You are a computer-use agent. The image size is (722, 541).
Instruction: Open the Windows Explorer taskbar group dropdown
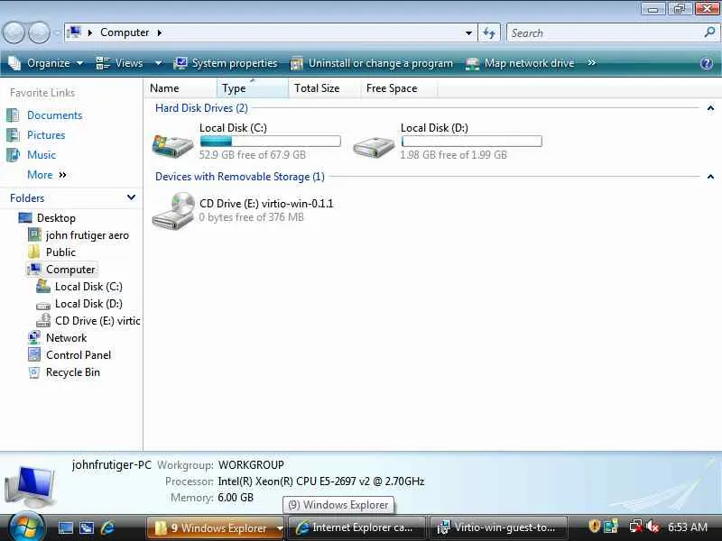pos(279,528)
